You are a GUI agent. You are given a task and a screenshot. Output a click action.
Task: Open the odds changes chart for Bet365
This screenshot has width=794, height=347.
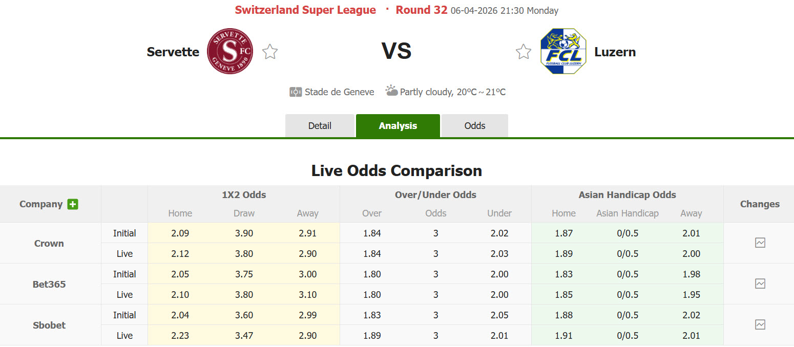(x=760, y=284)
